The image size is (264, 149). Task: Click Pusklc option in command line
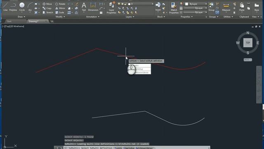pyautogui.click(x=119, y=148)
